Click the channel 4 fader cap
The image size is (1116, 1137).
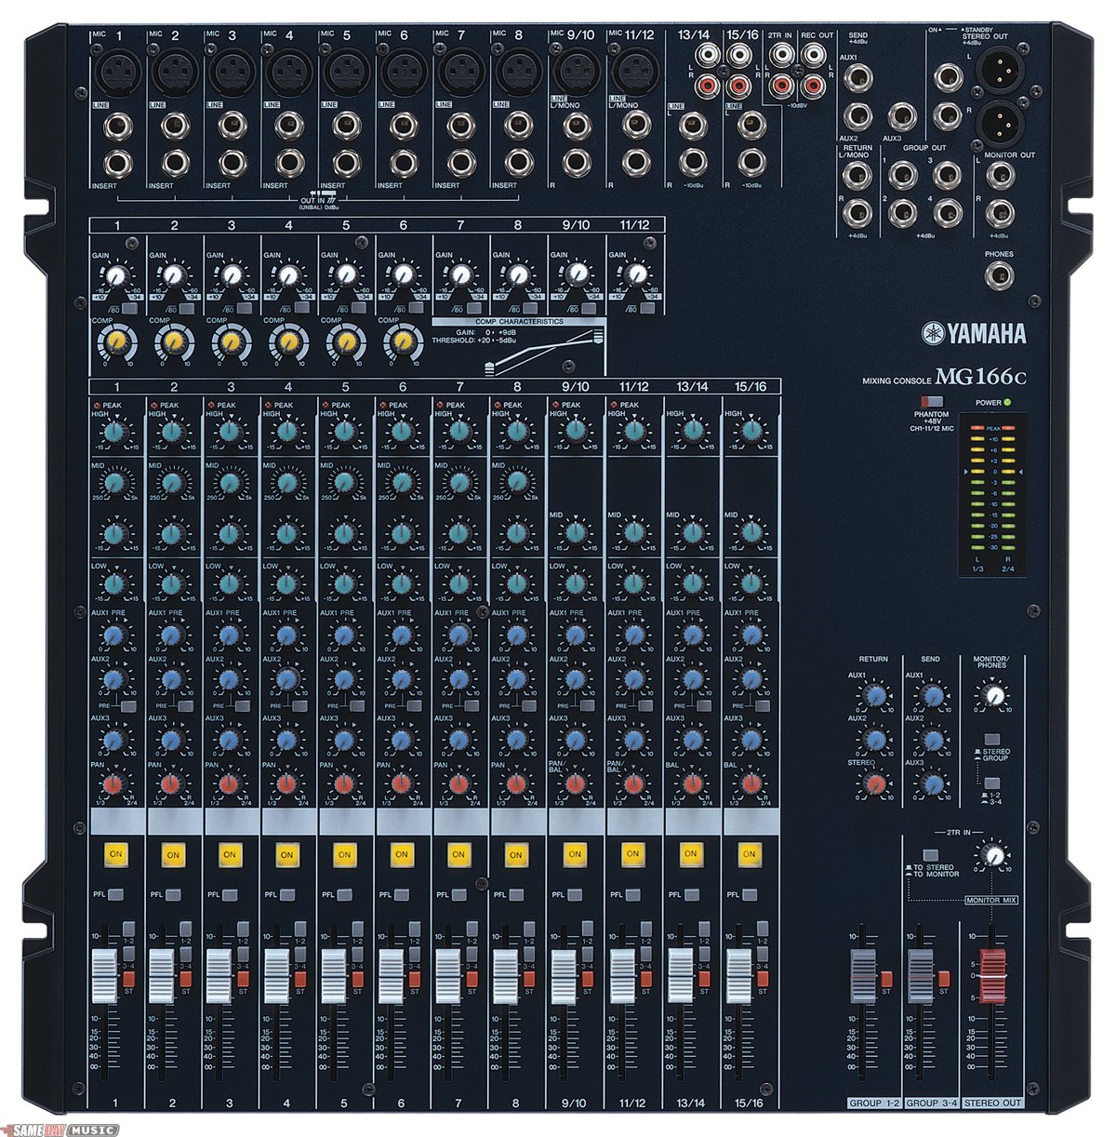277,975
